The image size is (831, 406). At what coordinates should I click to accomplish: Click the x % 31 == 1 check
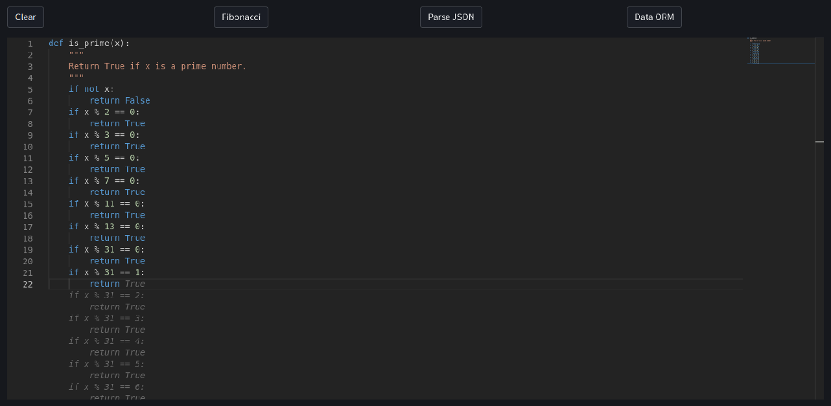coord(107,272)
